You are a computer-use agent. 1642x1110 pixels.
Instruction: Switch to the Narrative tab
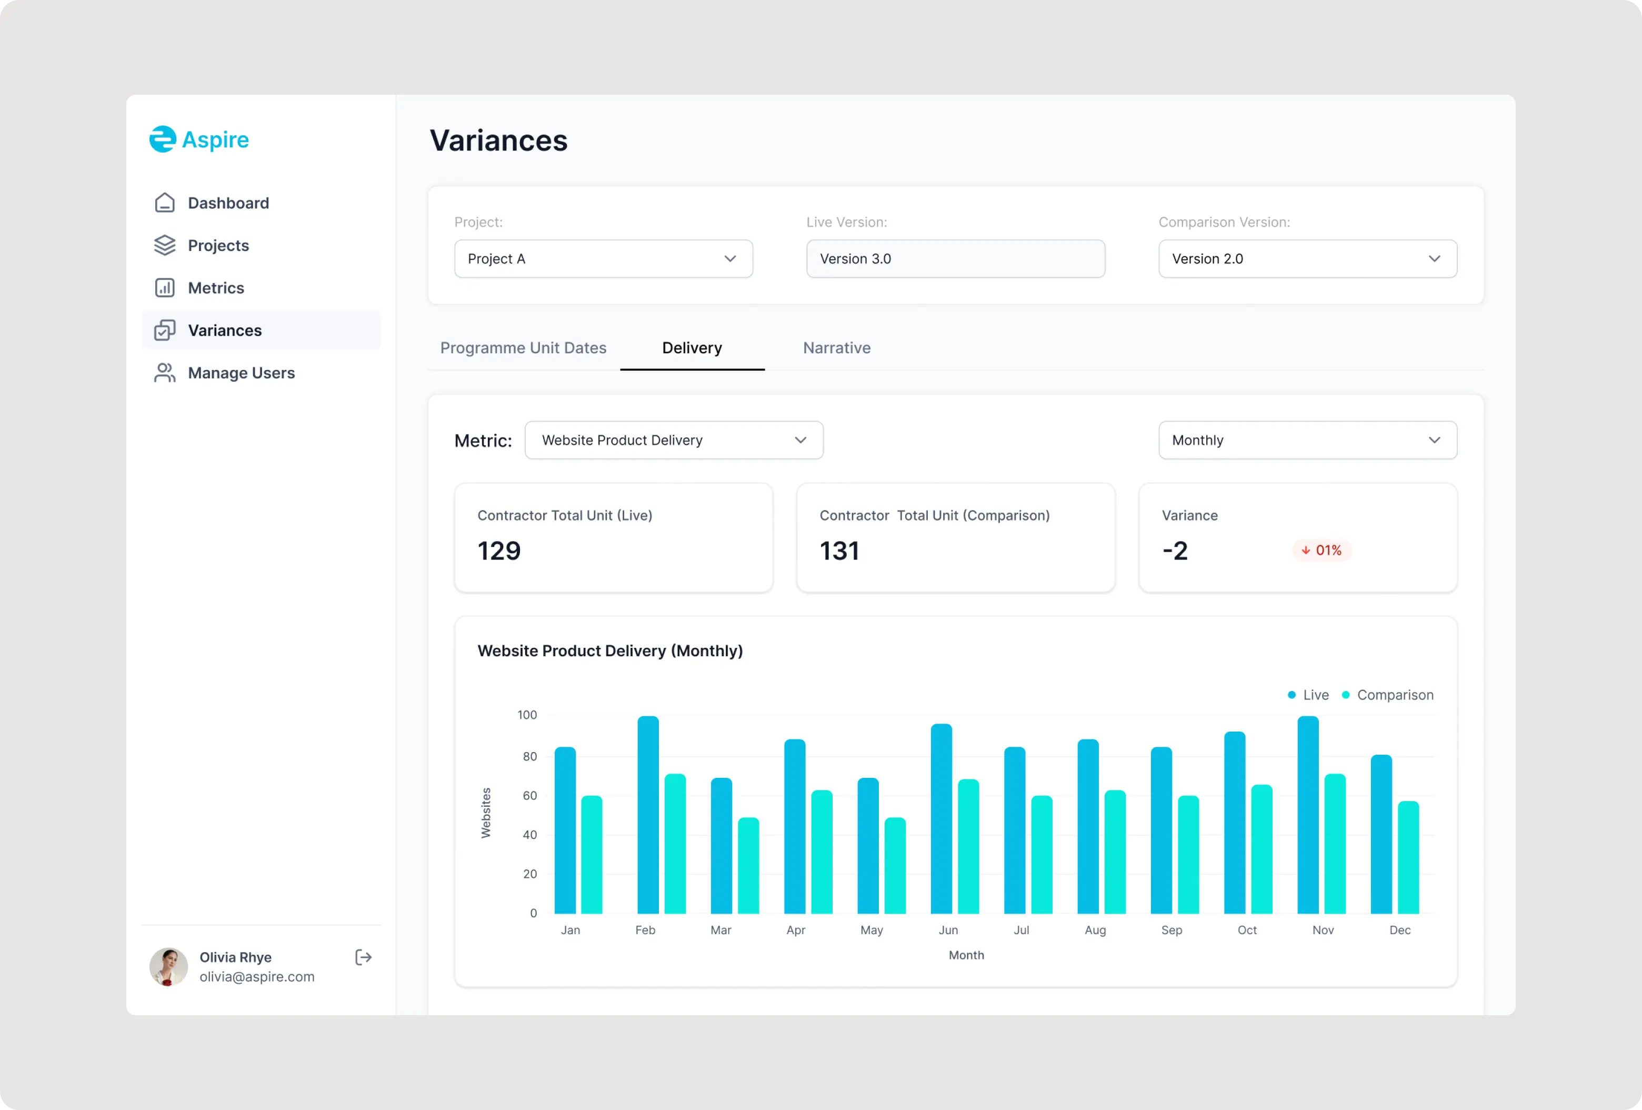pyautogui.click(x=837, y=347)
